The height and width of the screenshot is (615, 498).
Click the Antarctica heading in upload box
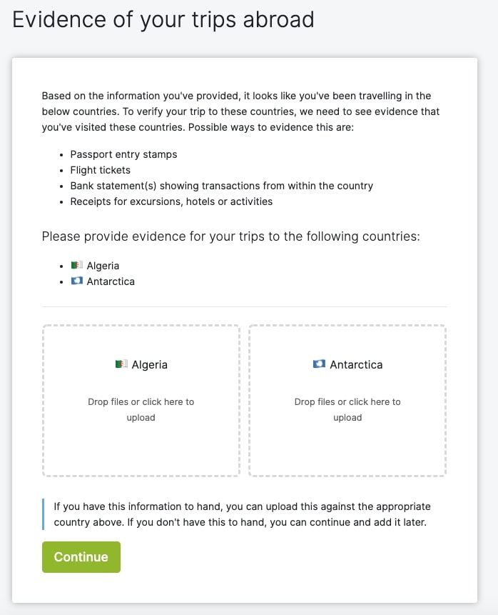(x=356, y=365)
